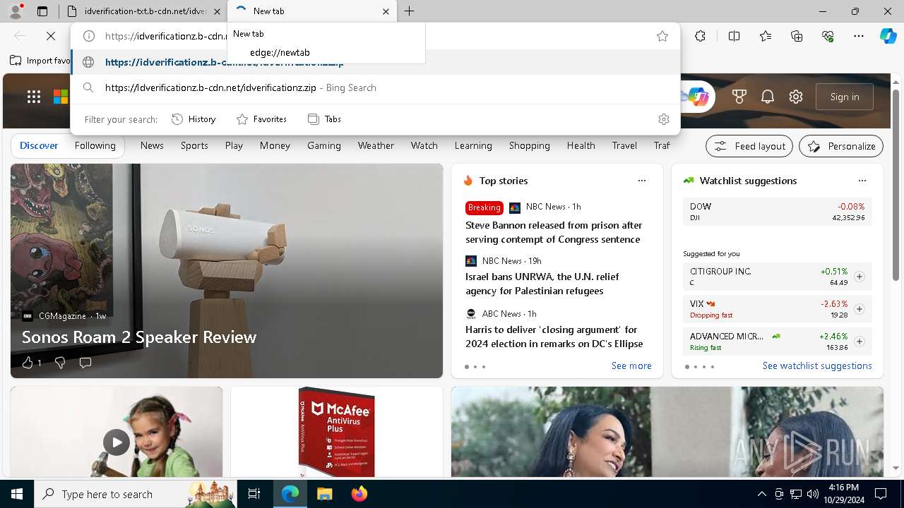
Task: Open the Travel category
Action: [624, 145]
